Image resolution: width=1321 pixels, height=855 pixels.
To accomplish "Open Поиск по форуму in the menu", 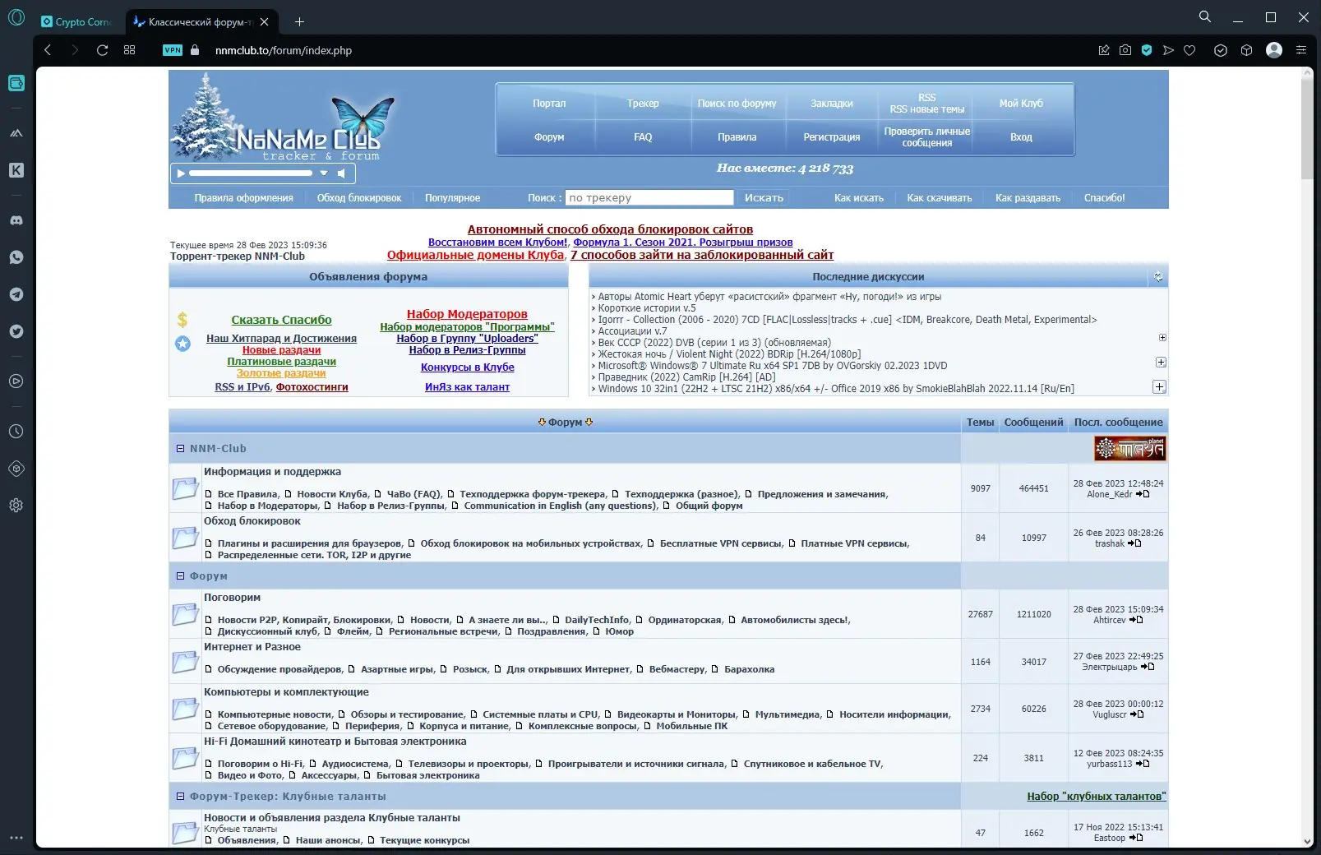I will pyautogui.click(x=737, y=104).
